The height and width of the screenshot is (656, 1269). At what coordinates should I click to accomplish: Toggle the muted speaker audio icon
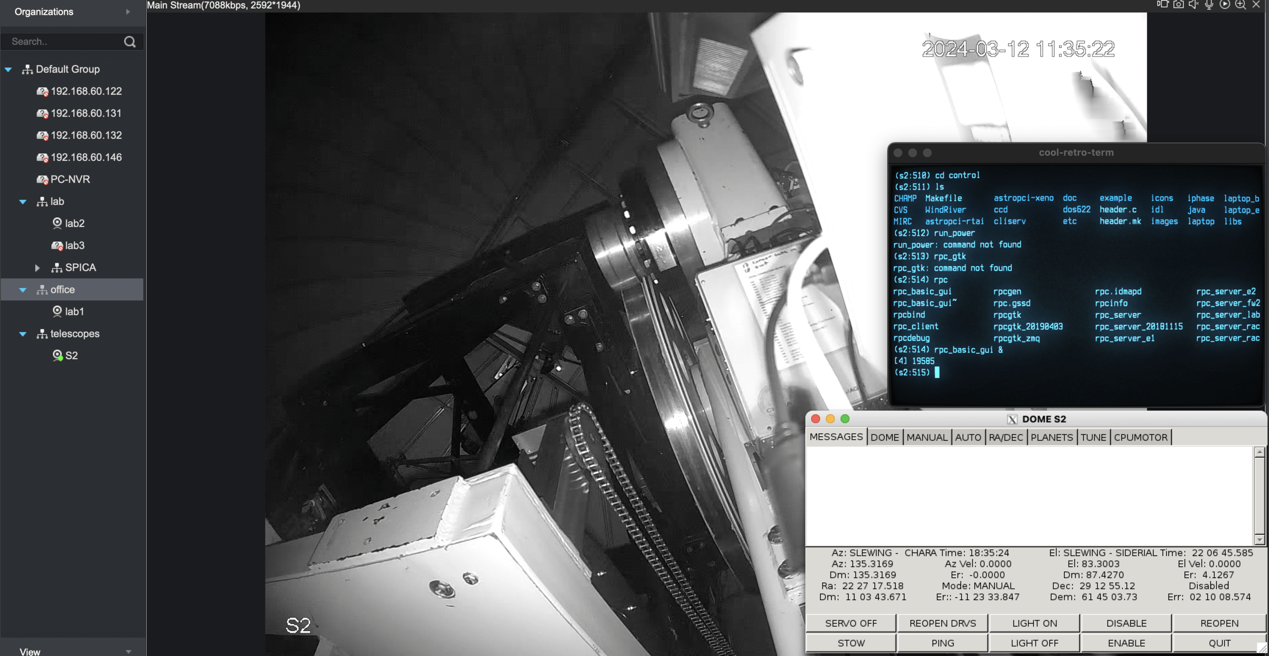coord(1193,5)
